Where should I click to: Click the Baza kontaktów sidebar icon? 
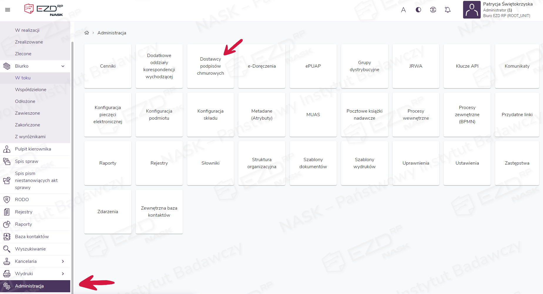point(7,237)
